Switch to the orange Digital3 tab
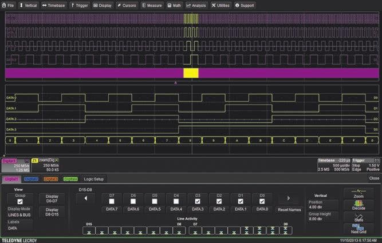 coord(50,180)
